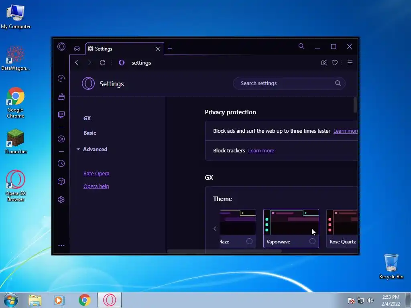Select the Haze theme radio button

(x=249, y=241)
